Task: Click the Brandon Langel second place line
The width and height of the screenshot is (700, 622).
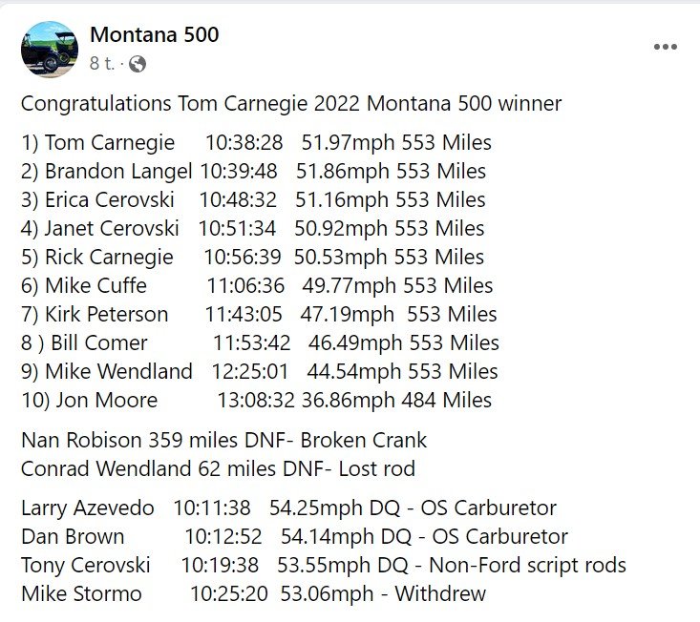Action: pyautogui.click(x=253, y=172)
